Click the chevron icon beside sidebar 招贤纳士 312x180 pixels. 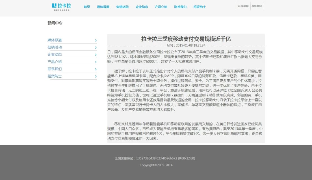[x=96, y=76]
